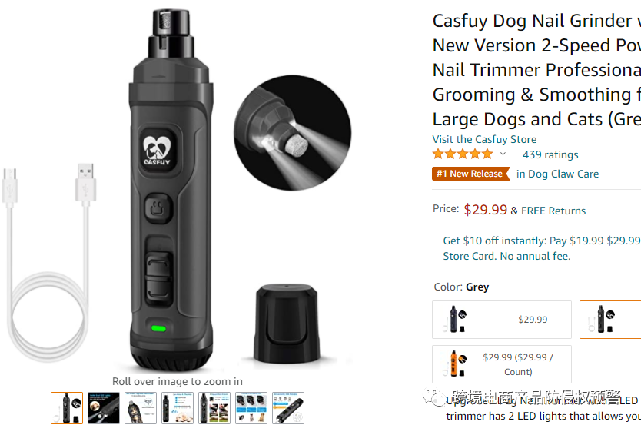Image resolution: width=641 pixels, height=425 pixels.
Task: Open the Get $10 off instantly offer
Action: [x=542, y=248]
